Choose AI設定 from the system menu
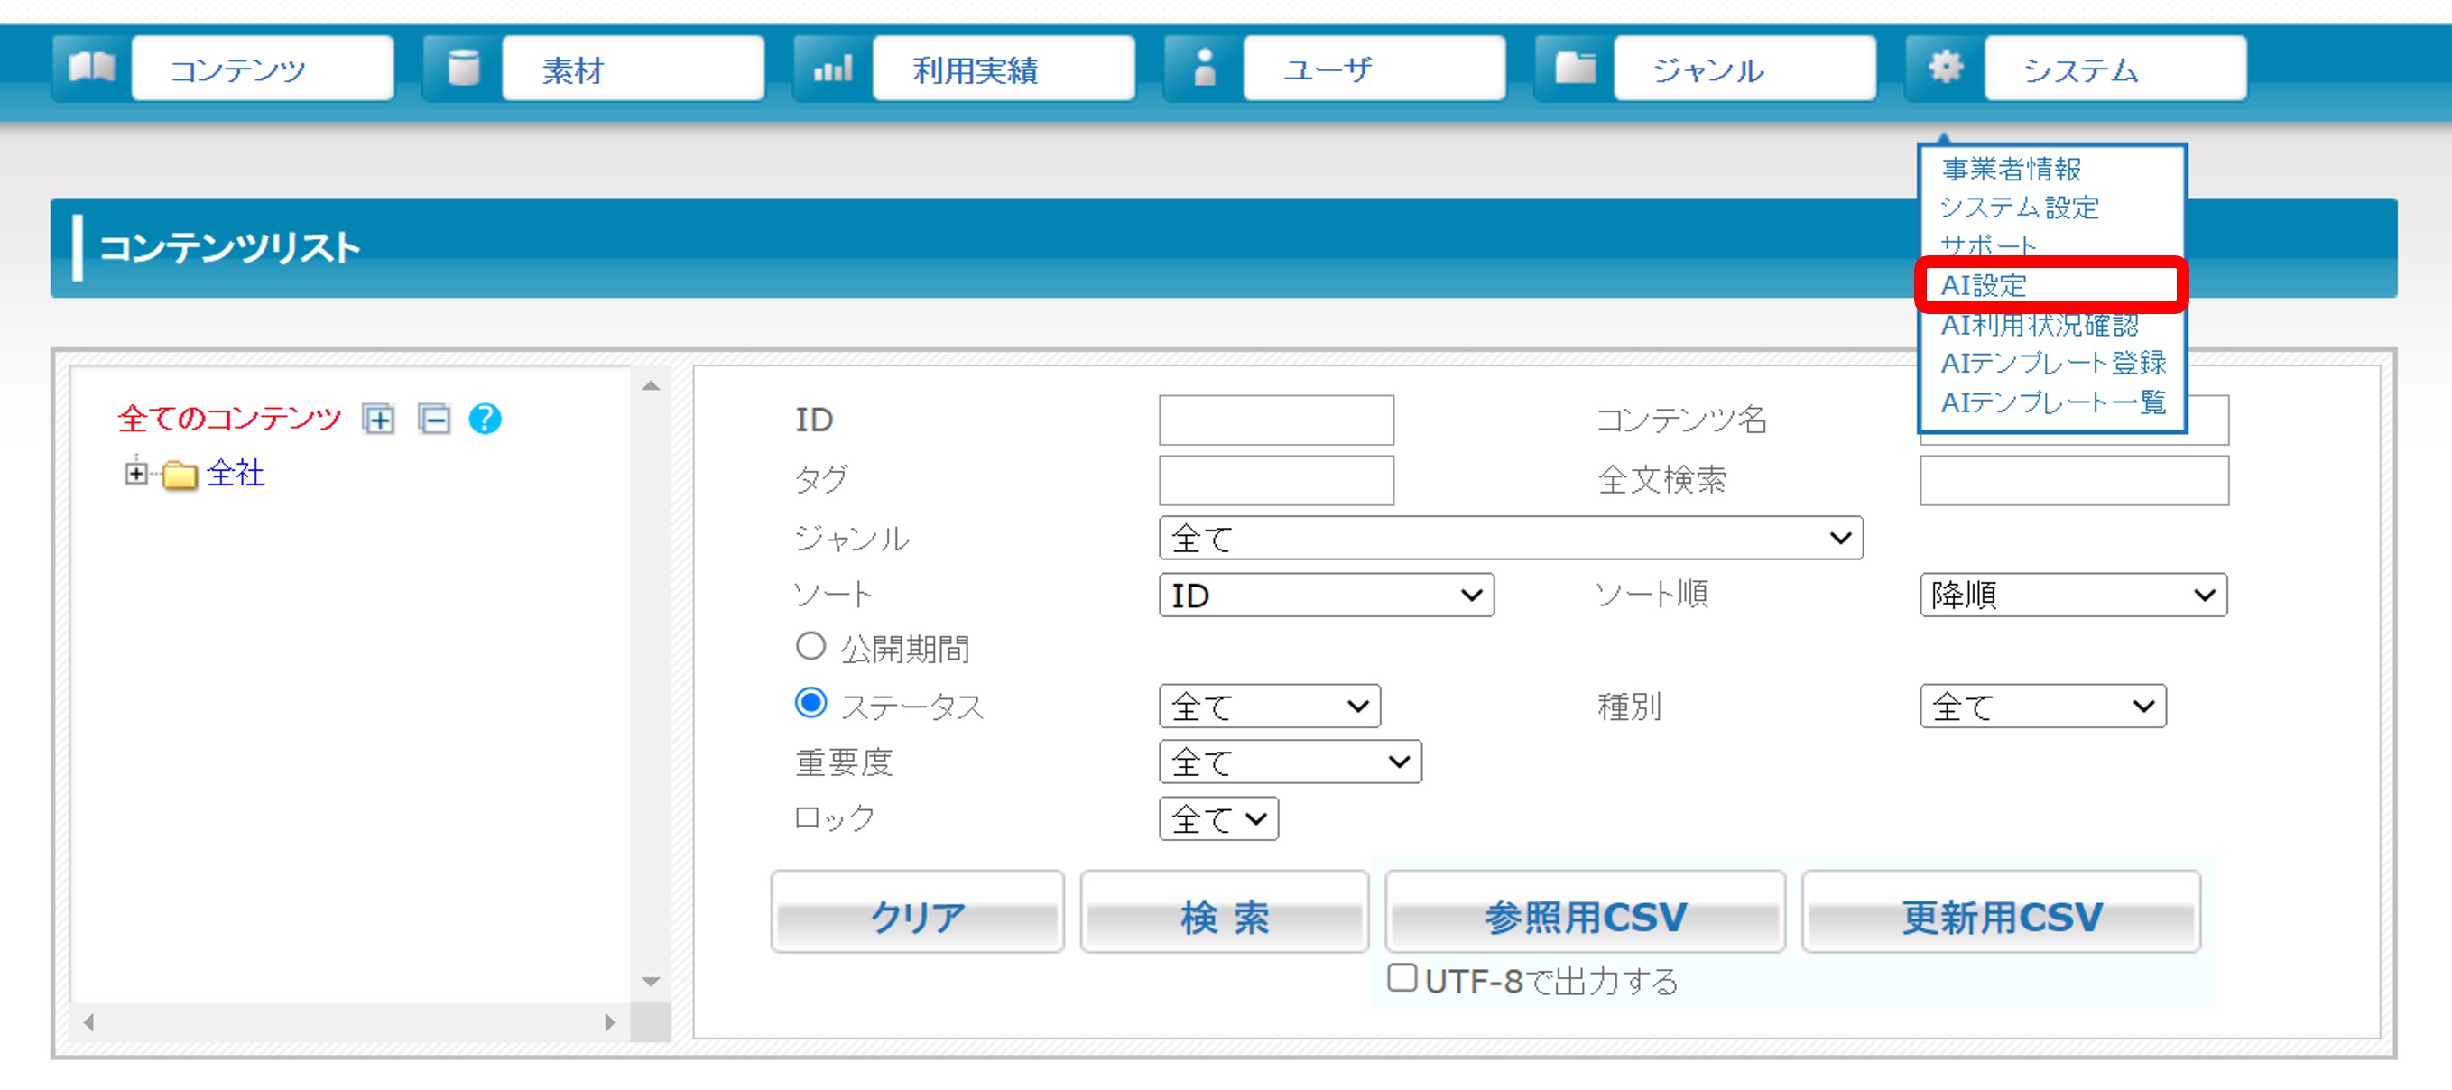The width and height of the screenshot is (2452, 1090). coord(1984,284)
